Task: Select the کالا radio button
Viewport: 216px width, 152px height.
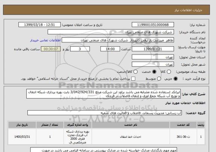Action: coord(169,72)
